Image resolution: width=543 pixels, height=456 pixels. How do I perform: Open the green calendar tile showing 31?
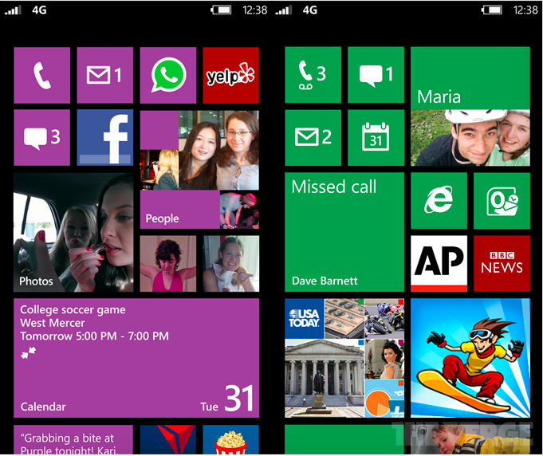(x=376, y=137)
